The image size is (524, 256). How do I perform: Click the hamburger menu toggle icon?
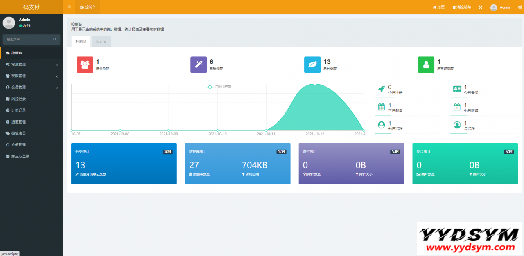[69, 7]
